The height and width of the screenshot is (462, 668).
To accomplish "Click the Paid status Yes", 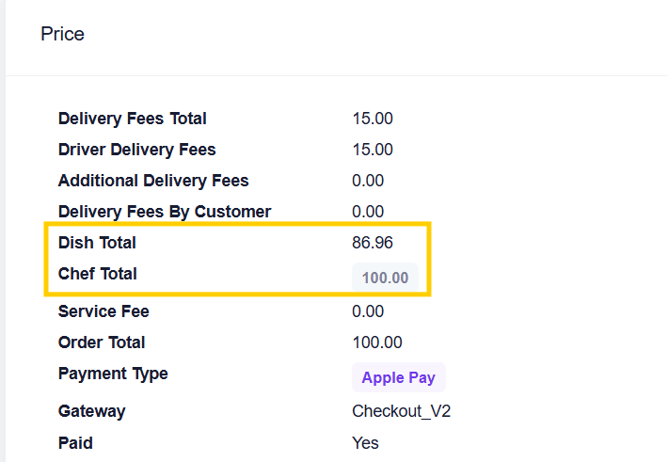I will (x=365, y=443).
